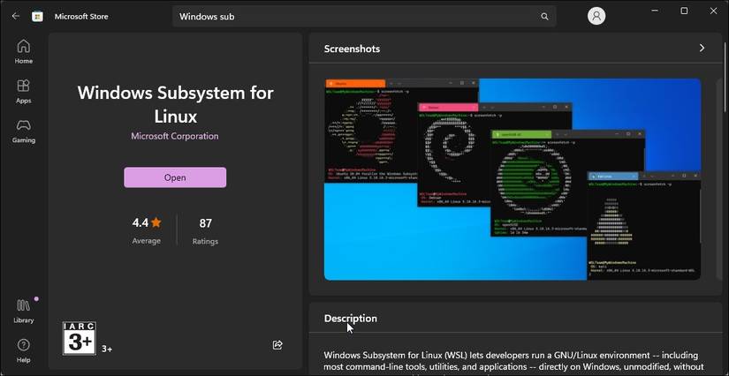The height and width of the screenshot is (376, 729).
Task: Click the Description section heading
Action: tap(351, 319)
